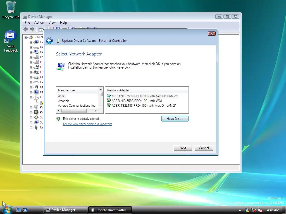The height and width of the screenshot is (214, 286).
Task: Click the taskbar clock showing 4:48 AM
Action: 273,210
